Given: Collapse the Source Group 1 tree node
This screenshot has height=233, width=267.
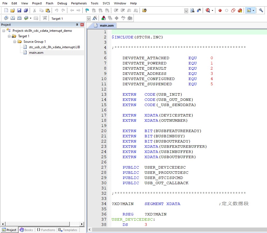Looking at the screenshot, I should 15,42.
